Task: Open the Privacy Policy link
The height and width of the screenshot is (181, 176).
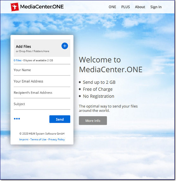Action: tap(57, 139)
